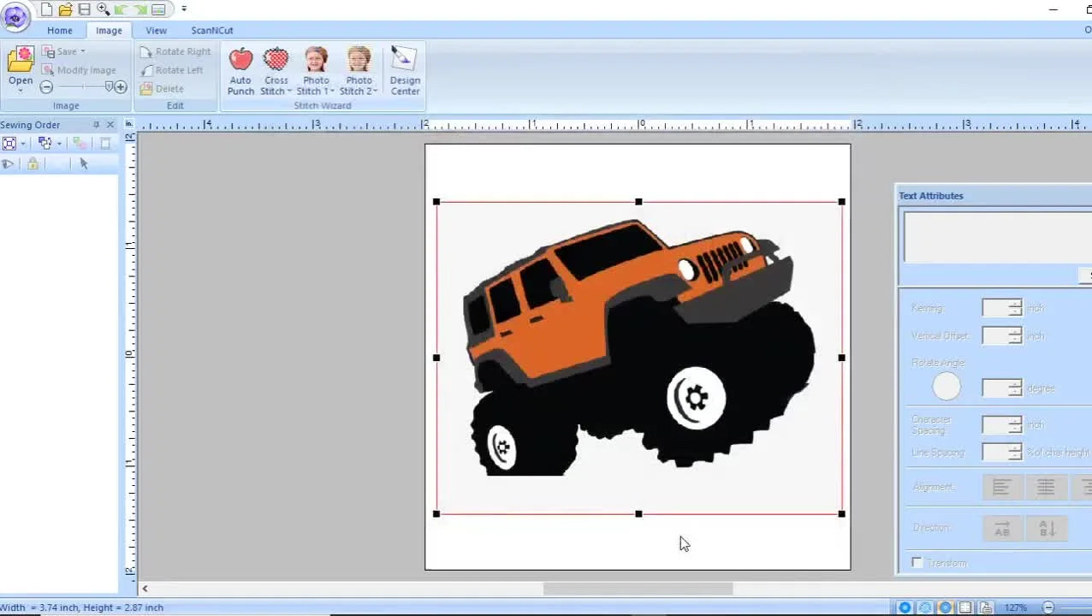Open the Design Center tool
1092x616 pixels.
pyautogui.click(x=405, y=71)
